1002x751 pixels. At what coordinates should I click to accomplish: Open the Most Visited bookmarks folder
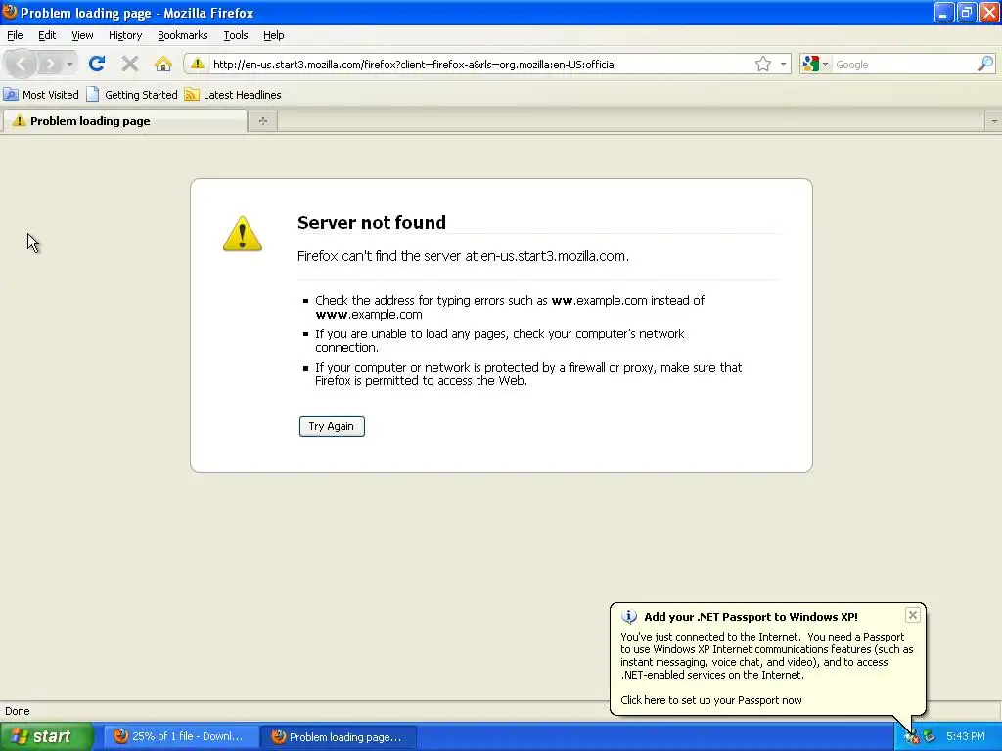coord(41,95)
